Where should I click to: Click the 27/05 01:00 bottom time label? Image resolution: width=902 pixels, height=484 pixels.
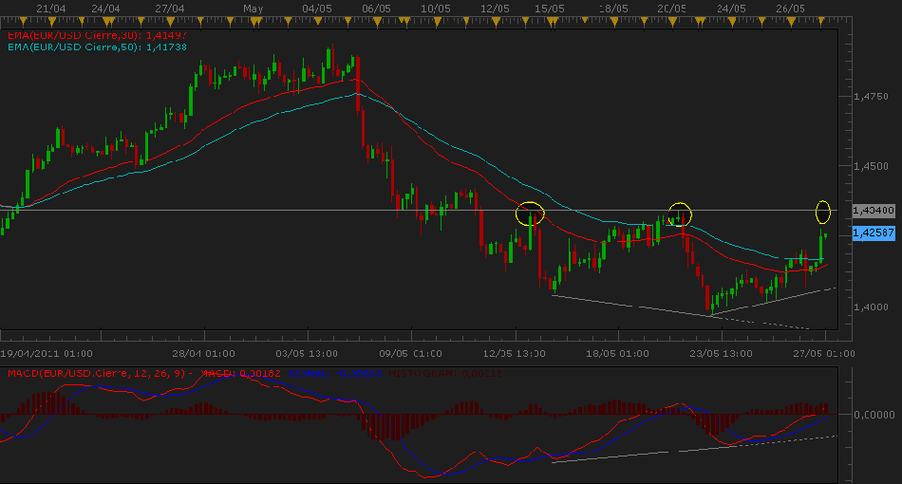(x=822, y=353)
